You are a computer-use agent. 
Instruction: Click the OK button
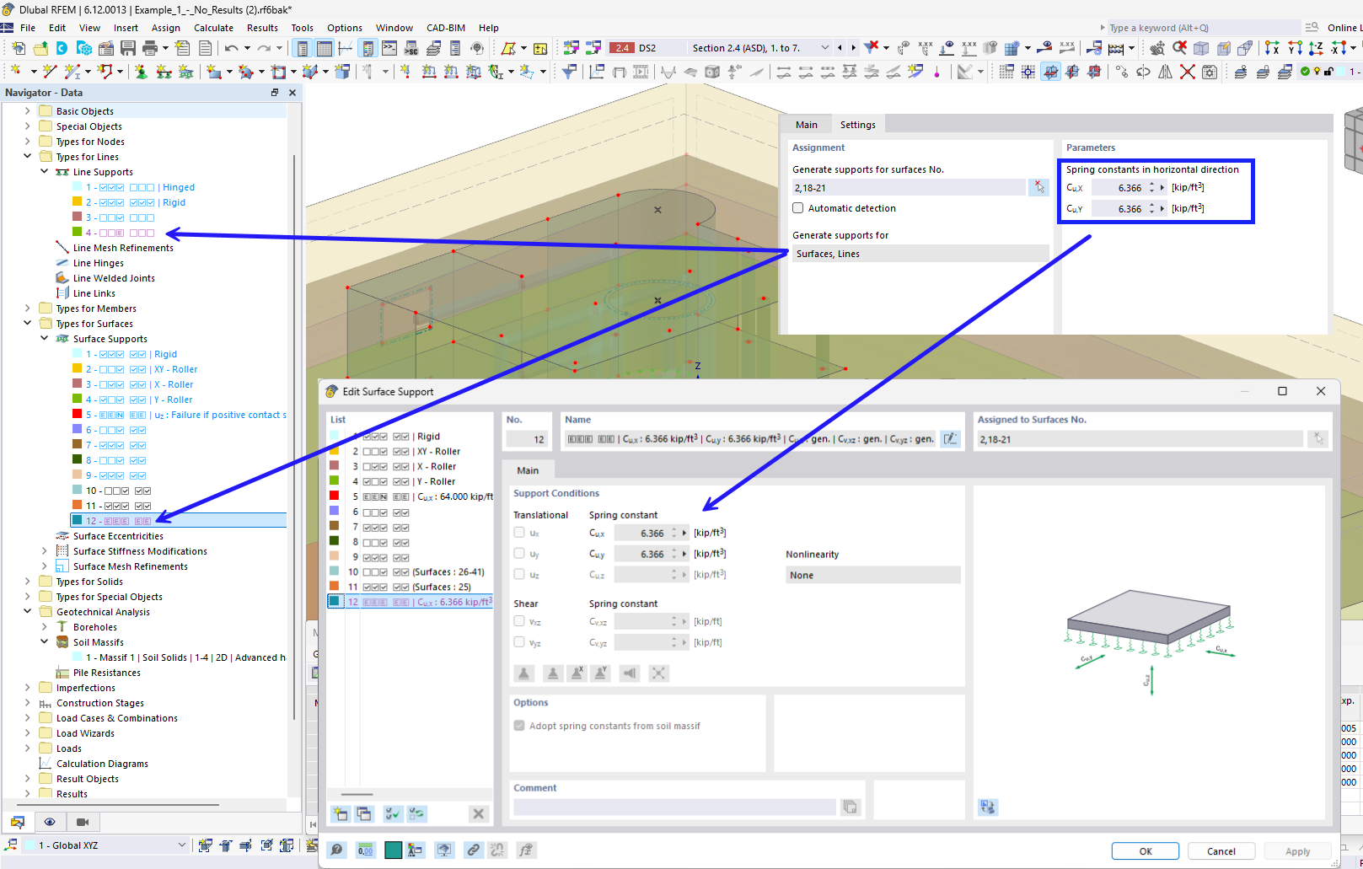pos(1145,850)
